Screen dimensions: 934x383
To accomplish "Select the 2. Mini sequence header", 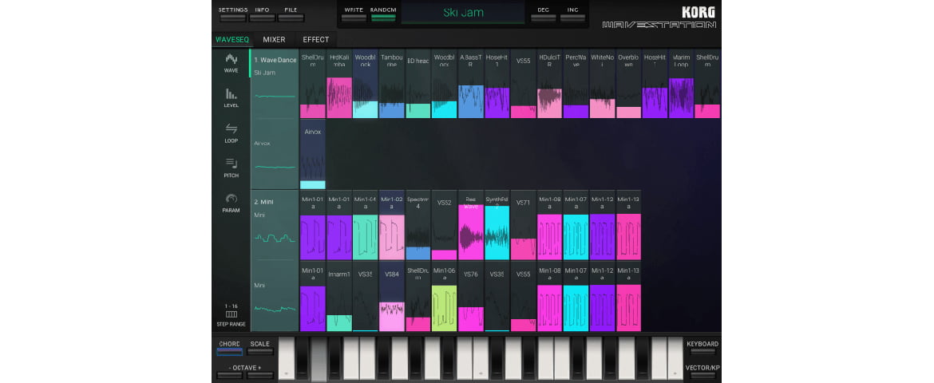I will click(275, 225).
